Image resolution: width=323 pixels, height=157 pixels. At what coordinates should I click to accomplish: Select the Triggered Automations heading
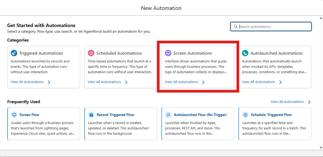pos(41,53)
